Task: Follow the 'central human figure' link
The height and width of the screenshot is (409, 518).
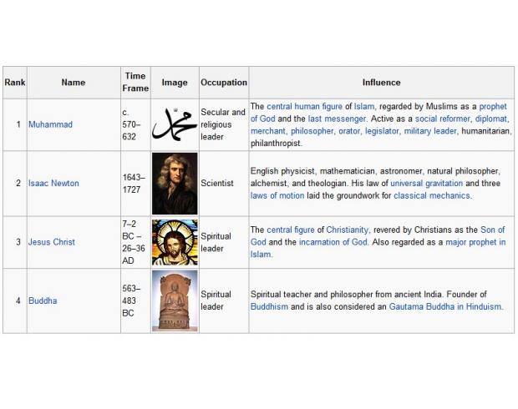Action: pyautogui.click(x=304, y=106)
